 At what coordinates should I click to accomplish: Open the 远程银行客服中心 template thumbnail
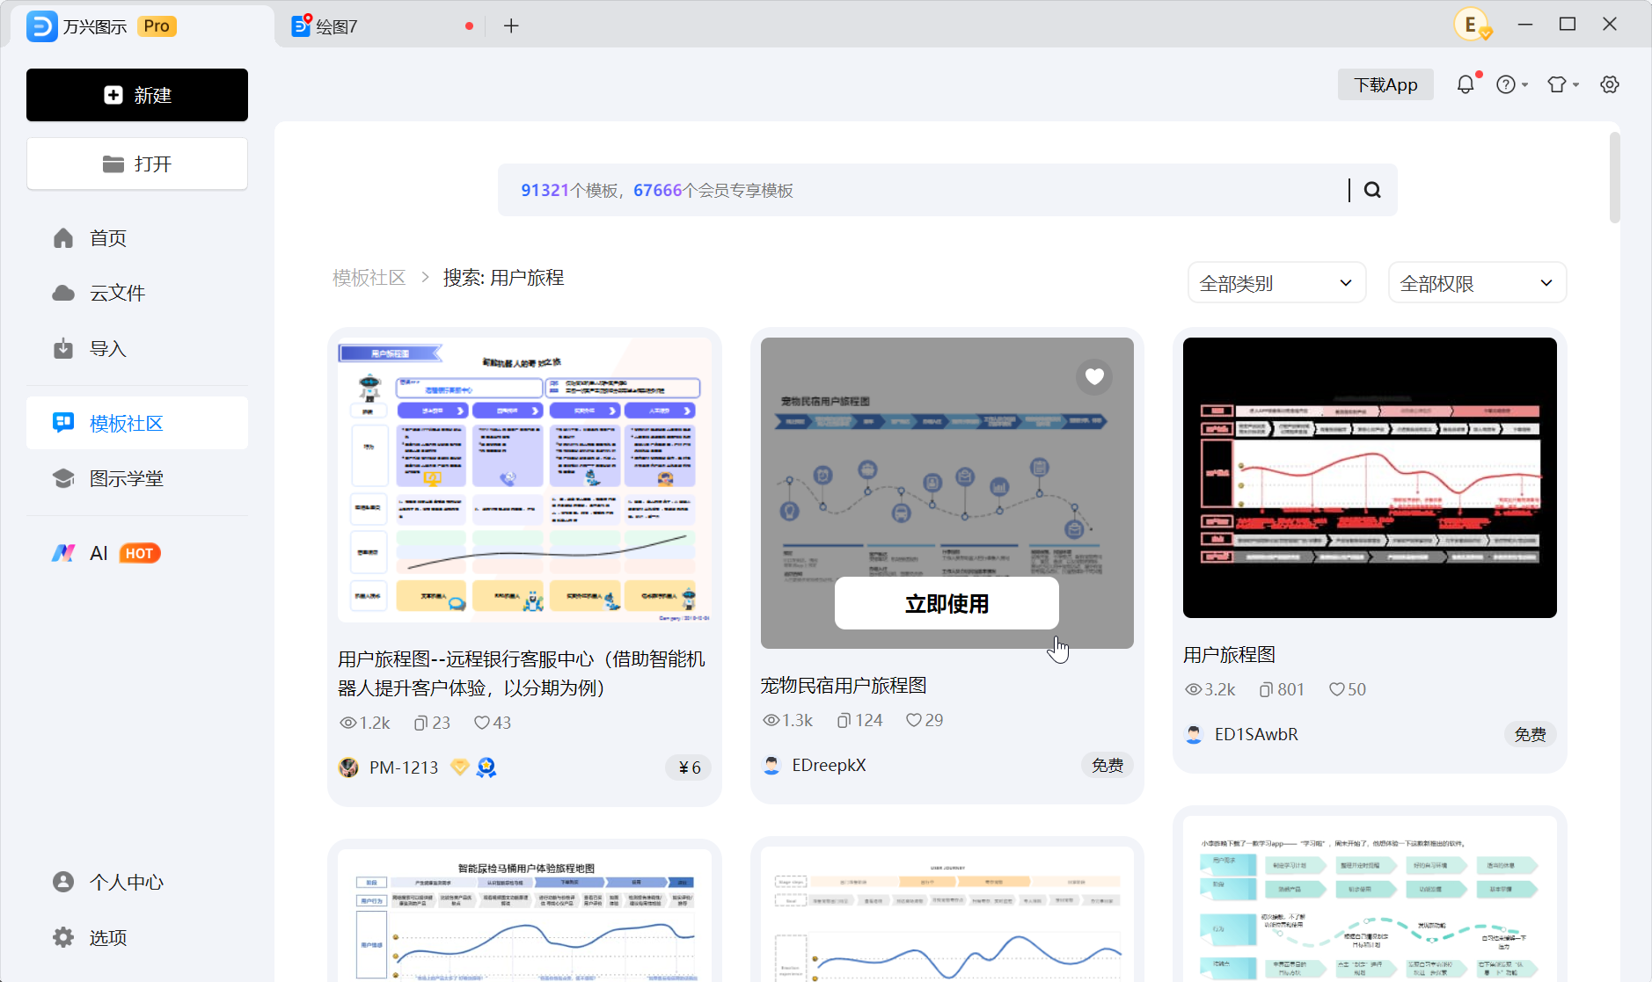pyautogui.click(x=524, y=480)
